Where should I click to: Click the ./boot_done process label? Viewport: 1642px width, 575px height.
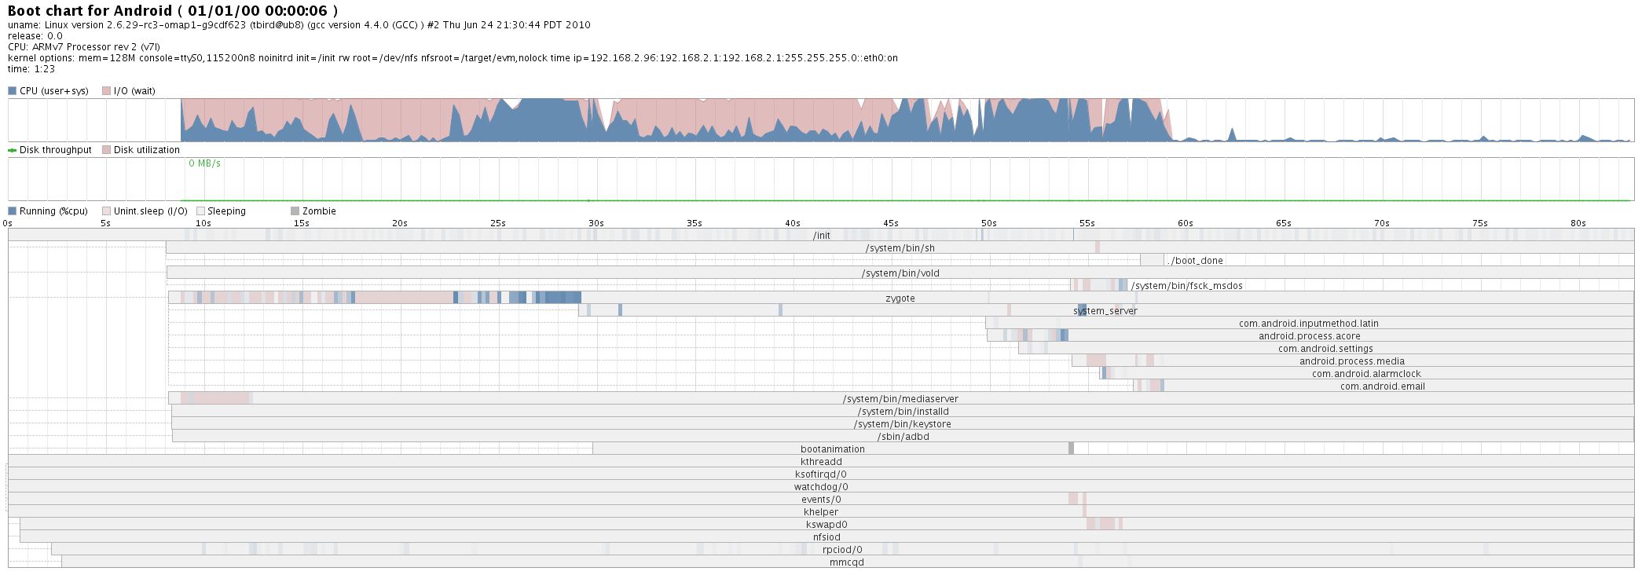pos(1195,261)
